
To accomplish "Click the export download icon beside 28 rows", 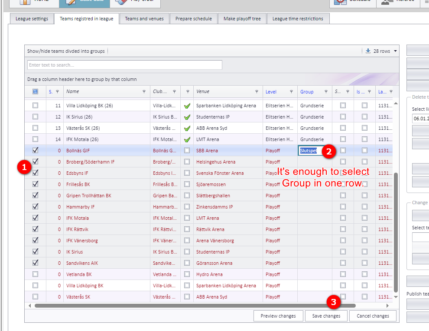I will pyautogui.click(x=368, y=51).
